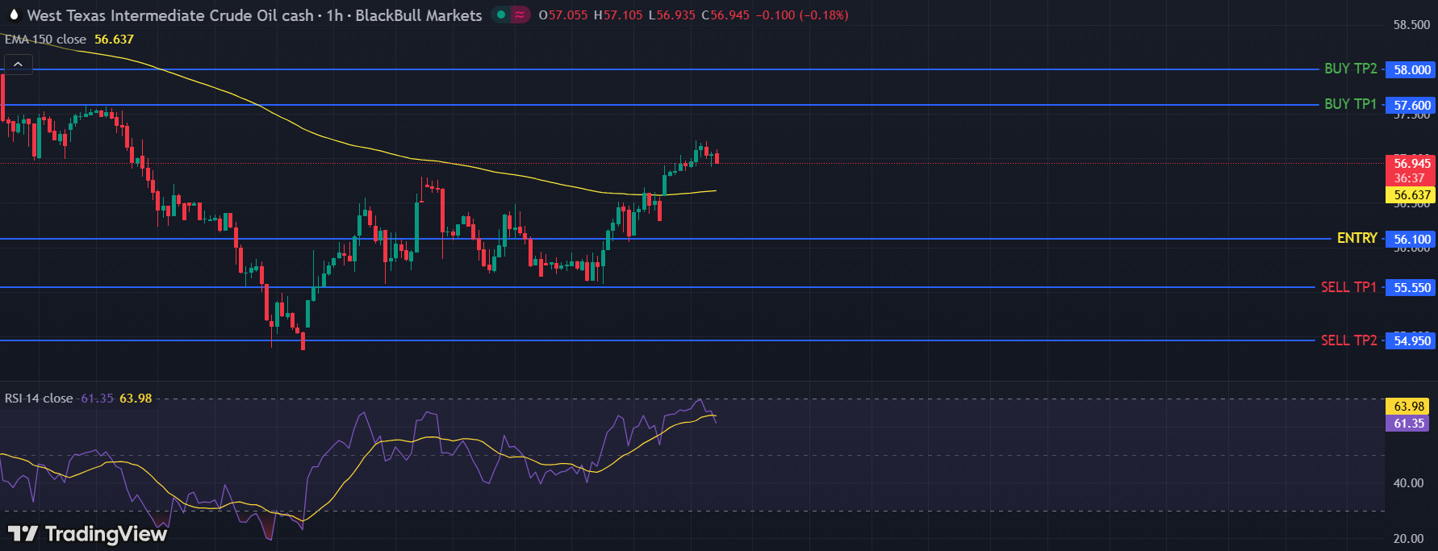
Task: Click the 58.000 price tag on axis
Action: coord(1411,70)
